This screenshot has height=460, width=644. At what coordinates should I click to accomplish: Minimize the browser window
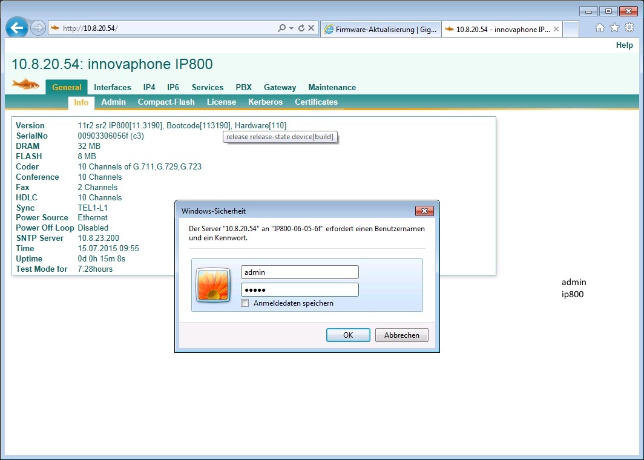point(588,11)
